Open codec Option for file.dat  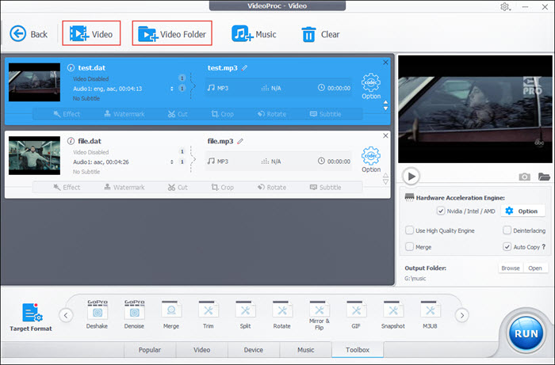click(x=371, y=159)
